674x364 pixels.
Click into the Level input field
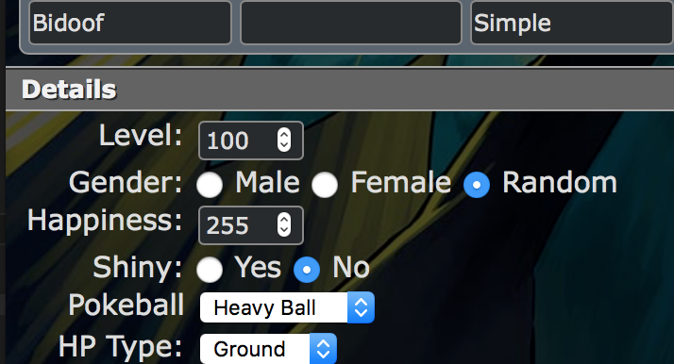(251, 141)
